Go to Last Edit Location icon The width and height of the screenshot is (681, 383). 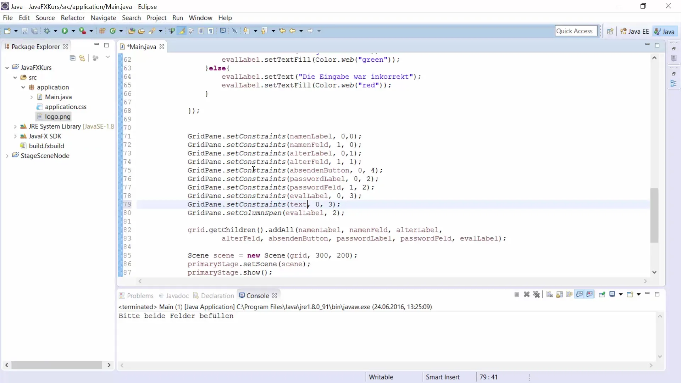click(282, 31)
